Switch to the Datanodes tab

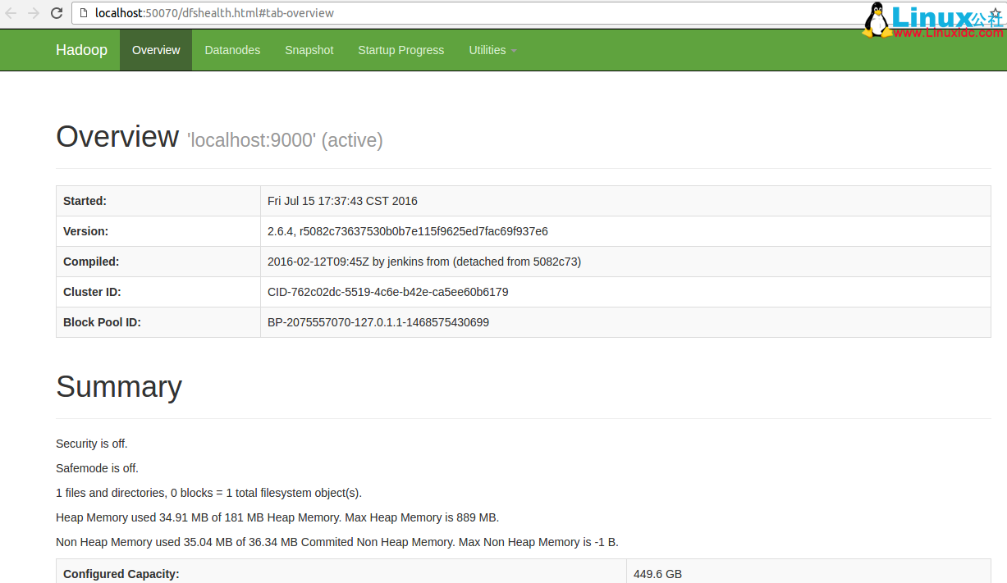pos(232,50)
